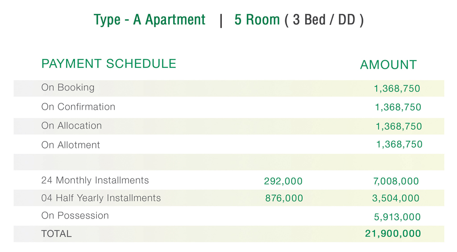The width and height of the screenshot is (457, 252).
Task: Select the 04 Half Yearly Installments label
Action: click(x=101, y=198)
